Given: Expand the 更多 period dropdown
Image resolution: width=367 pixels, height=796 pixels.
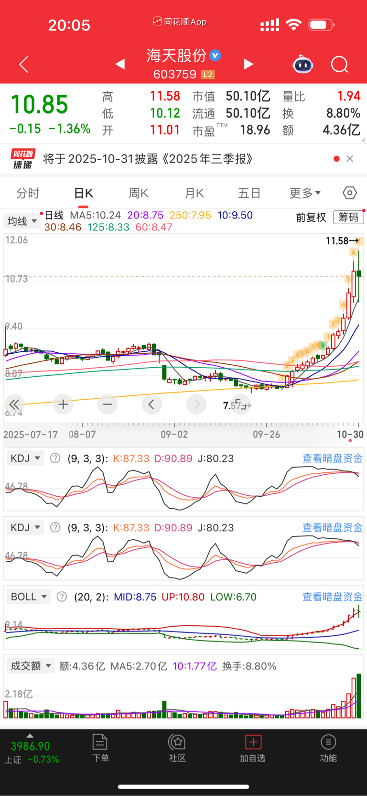Looking at the screenshot, I should tap(305, 193).
